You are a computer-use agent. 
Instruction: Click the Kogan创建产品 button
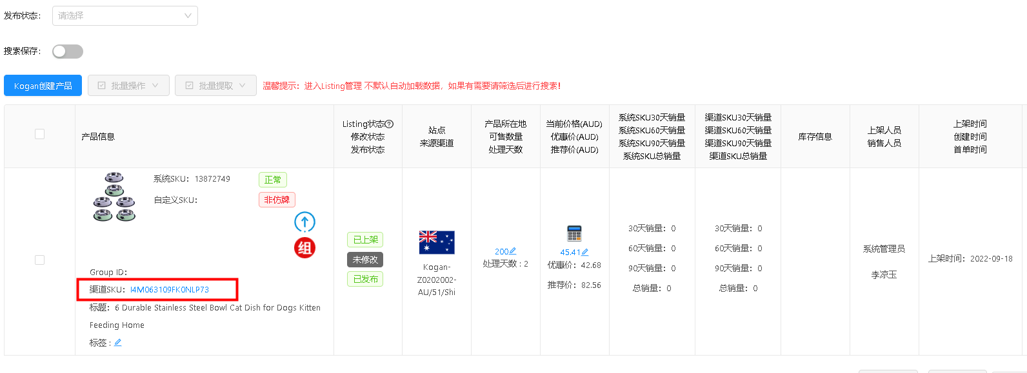(x=43, y=86)
